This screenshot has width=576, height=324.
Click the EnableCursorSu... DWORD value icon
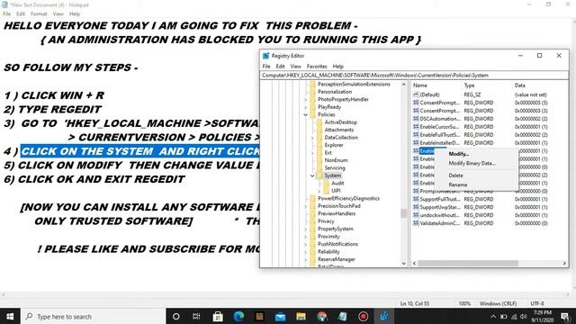point(416,127)
